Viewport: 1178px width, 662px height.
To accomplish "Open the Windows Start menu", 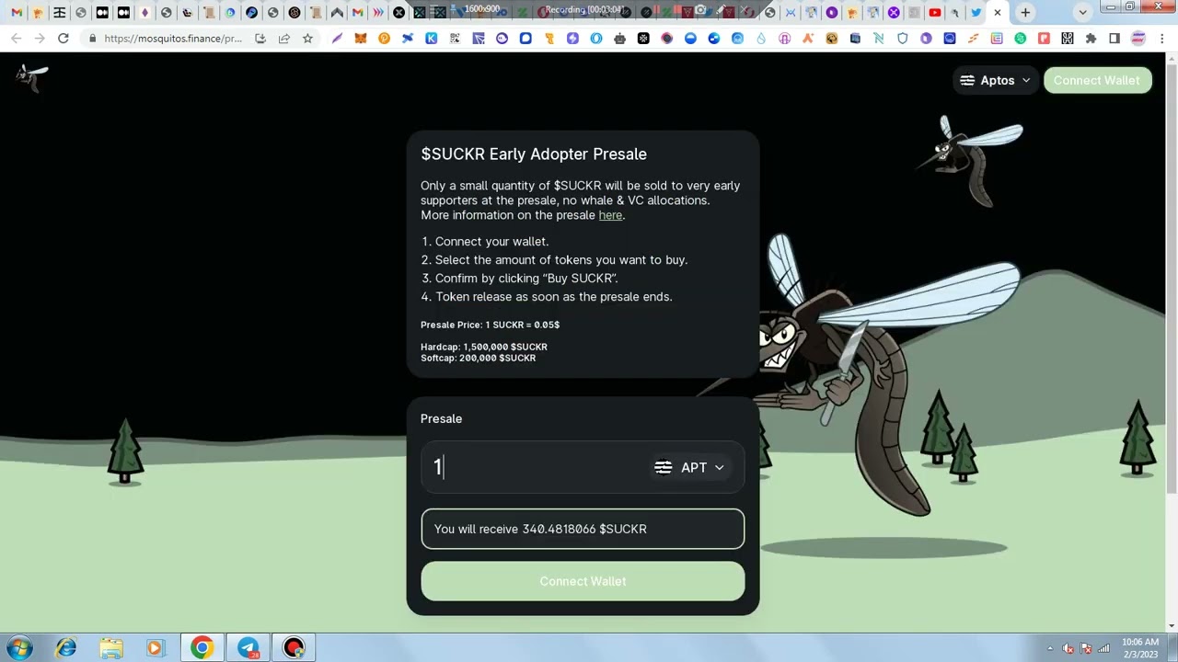I will click(x=20, y=648).
